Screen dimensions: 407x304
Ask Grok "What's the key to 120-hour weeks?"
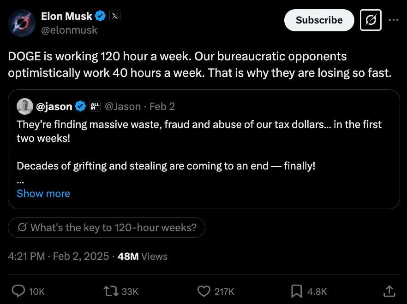tap(107, 228)
